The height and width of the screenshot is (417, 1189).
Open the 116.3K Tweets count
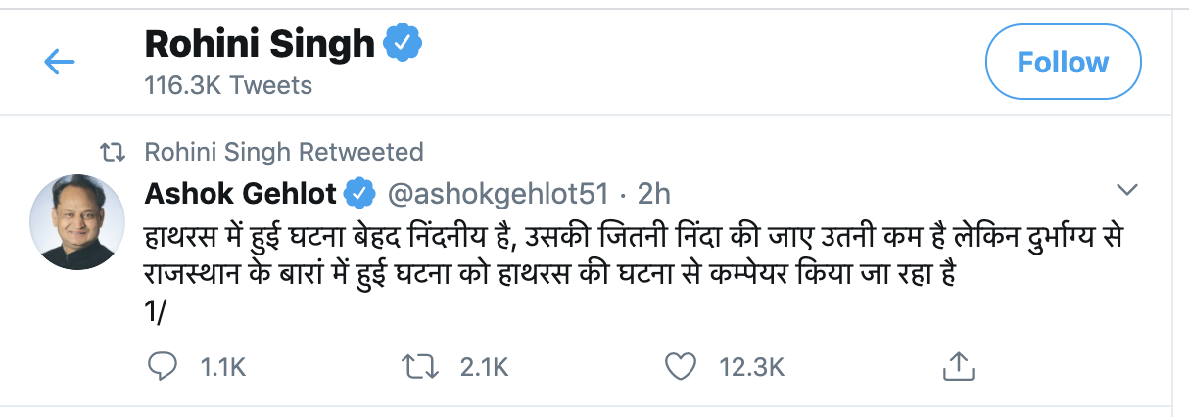pyautogui.click(x=228, y=85)
